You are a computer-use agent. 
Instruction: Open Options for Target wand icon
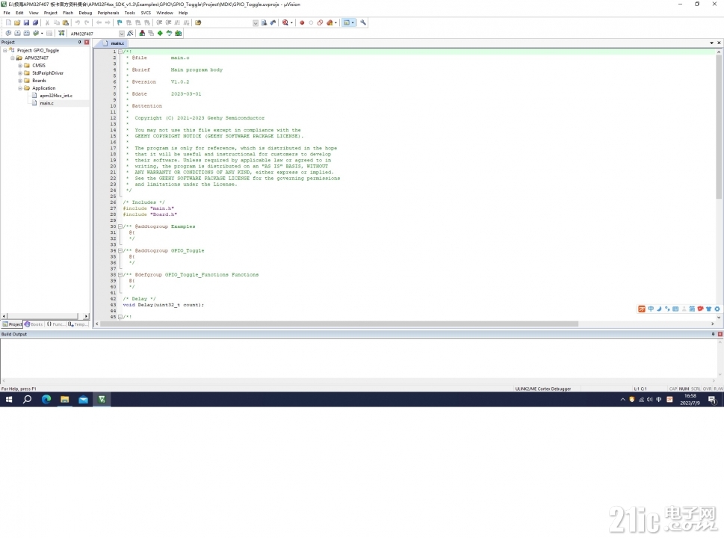coord(130,33)
